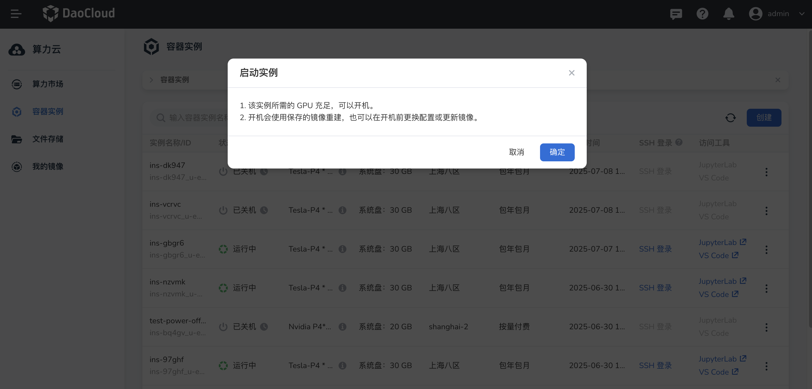Open the three-dot menu for ins-gbgr6

click(767, 249)
